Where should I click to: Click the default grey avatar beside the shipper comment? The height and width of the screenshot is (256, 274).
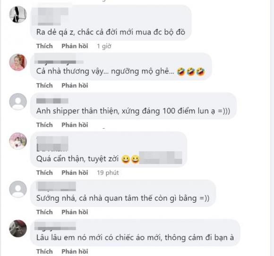click(18, 102)
